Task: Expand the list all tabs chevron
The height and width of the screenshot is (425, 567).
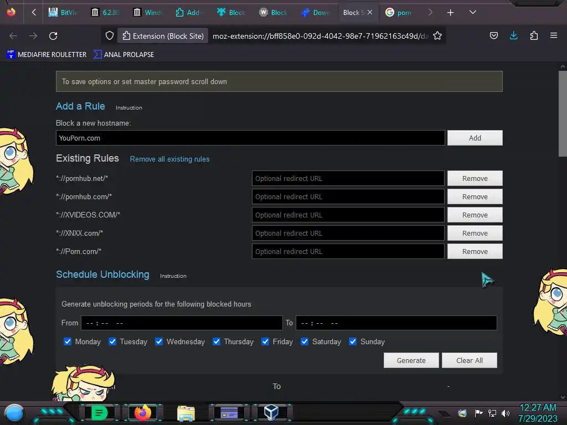Action: (473, 12)
